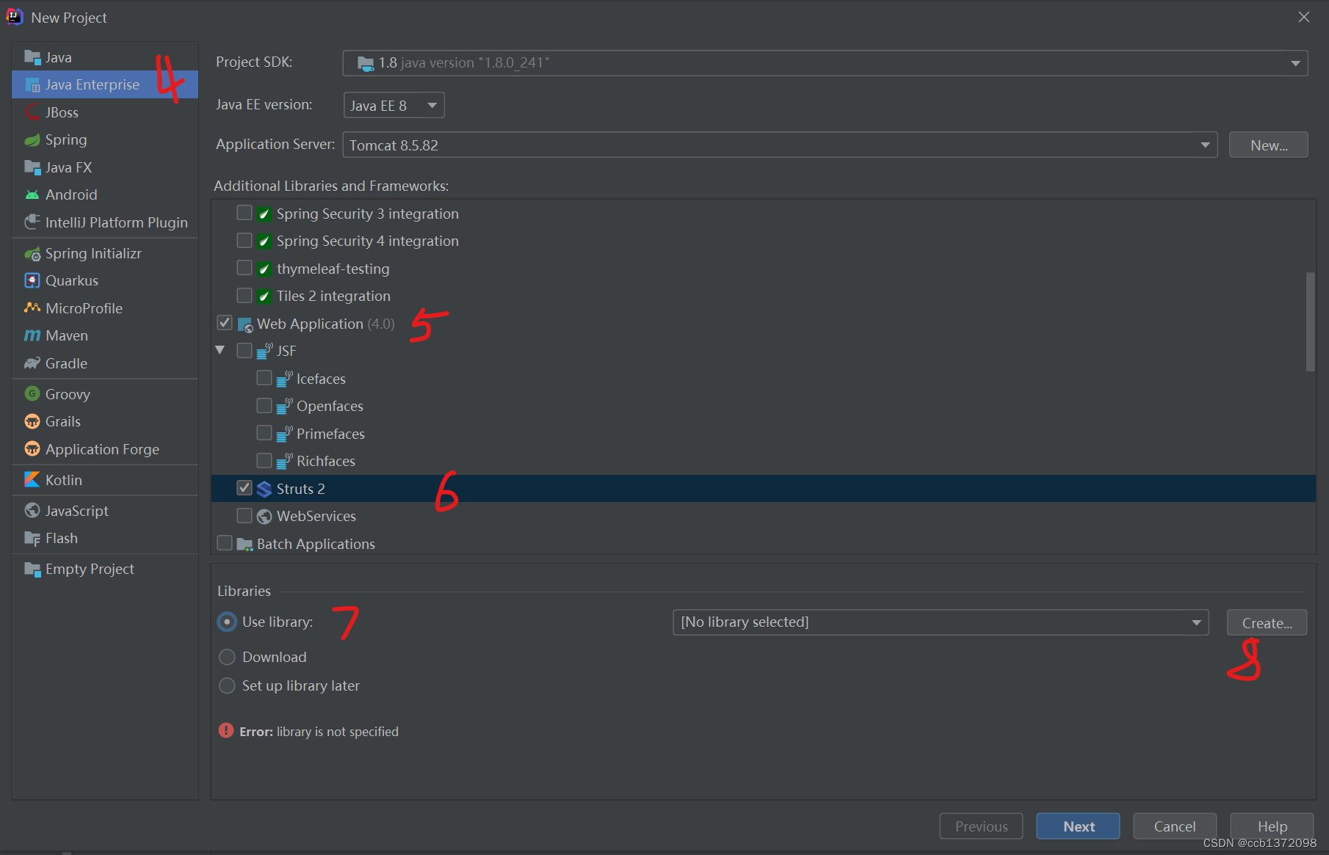Screen dimensions: 1329x855
Task: Check the Openfaces checkbox
Action: tap(264, 405)
